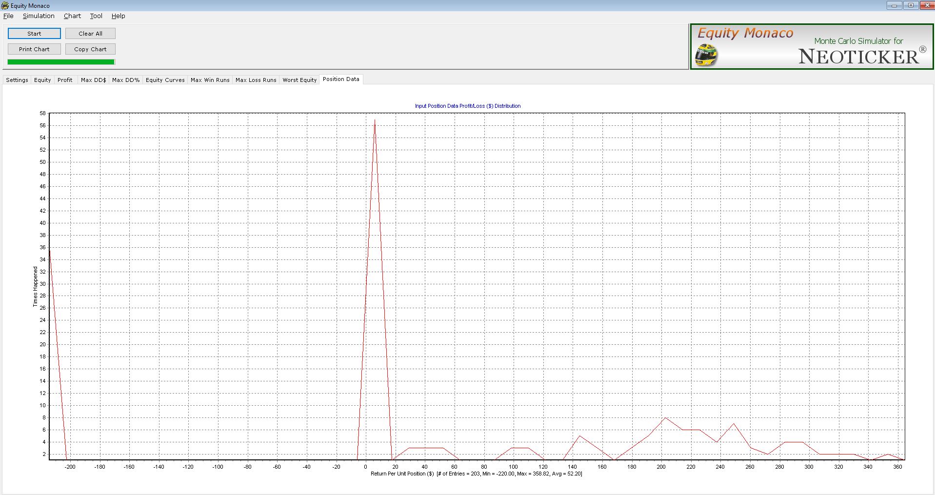Click the racing helmet logo icon
Screen dimensions: 935x495
tap(706, 55)
